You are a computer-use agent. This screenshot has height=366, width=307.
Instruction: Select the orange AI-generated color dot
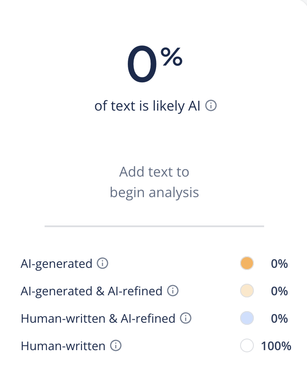pos(247,264)
